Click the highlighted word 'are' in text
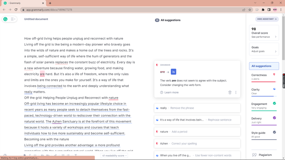The image size is (285, 160). 42,74
